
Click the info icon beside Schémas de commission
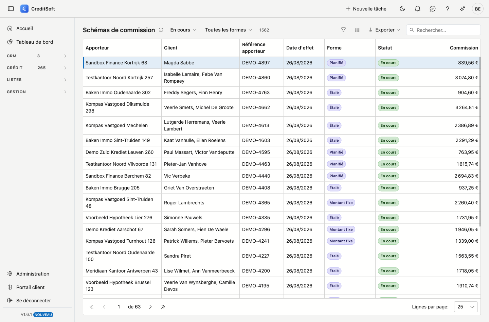point(161,30)
